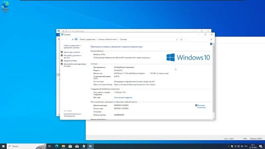Open Панель управления — домашняя страница link

click(x=72, y=47)
